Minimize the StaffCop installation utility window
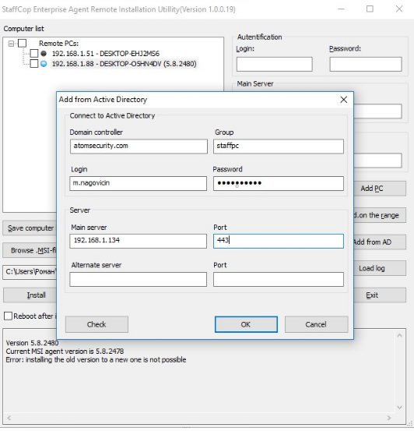This screenshot has height=431, width=414. [341, 9]
